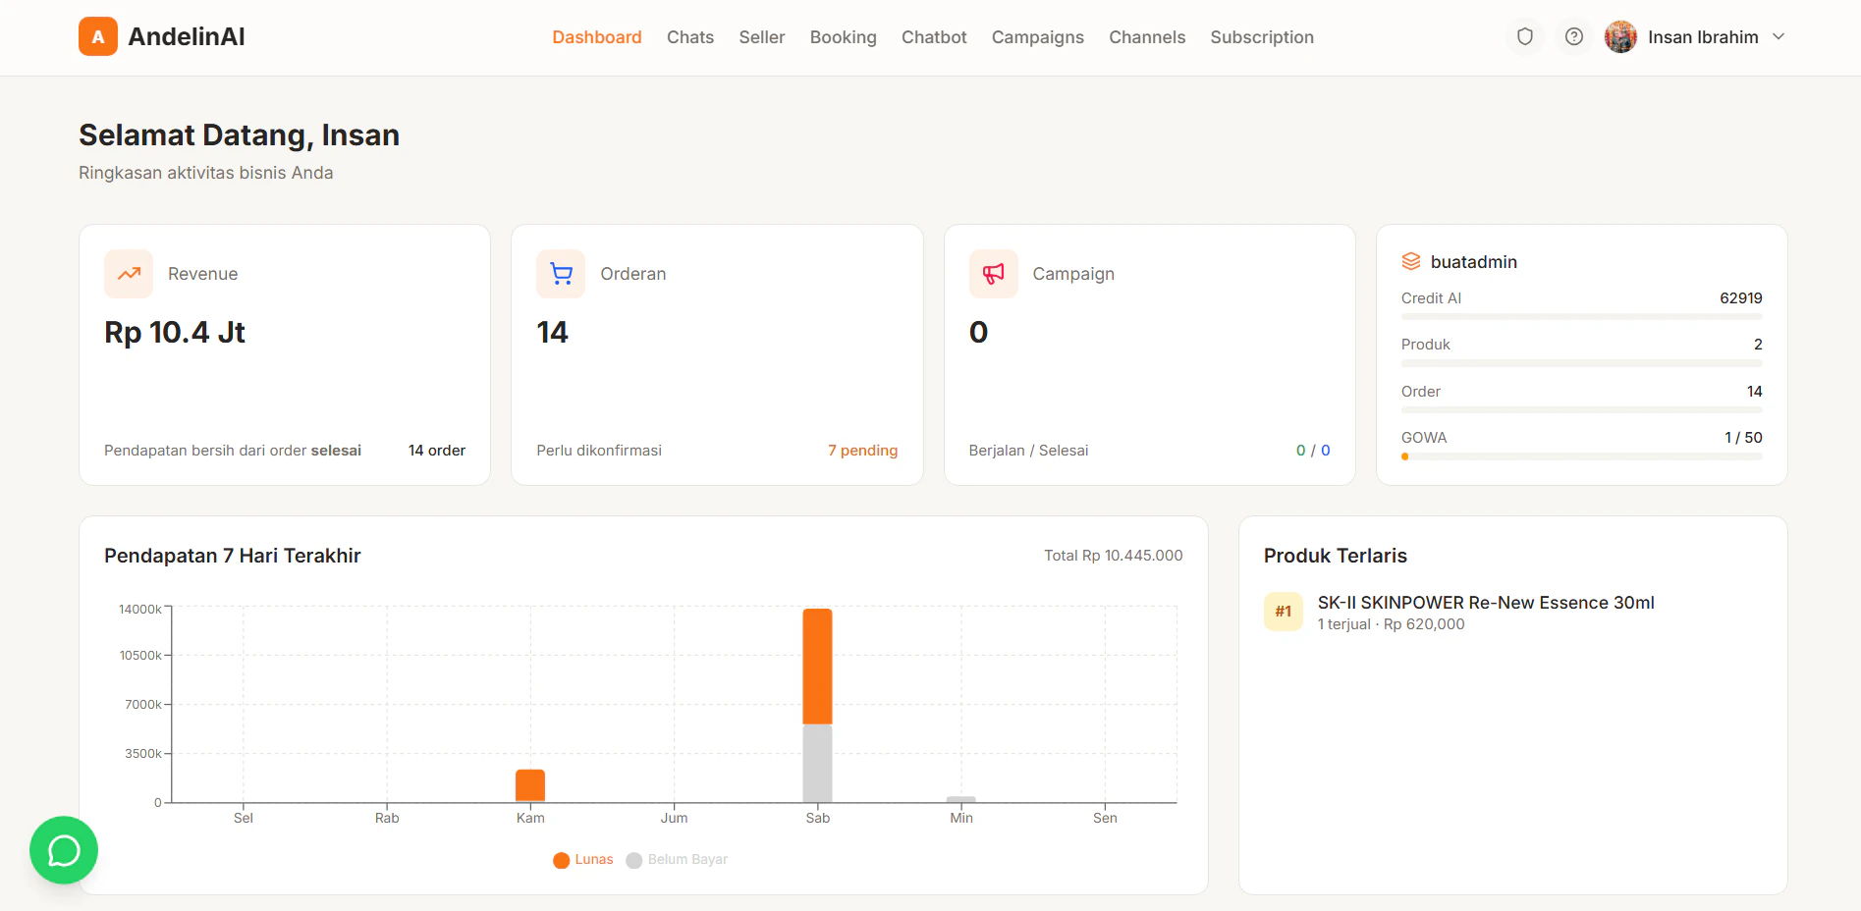Click the GOWA 1 / 50 value
Screen dimensions: 1861x911
pos(1743,438)
